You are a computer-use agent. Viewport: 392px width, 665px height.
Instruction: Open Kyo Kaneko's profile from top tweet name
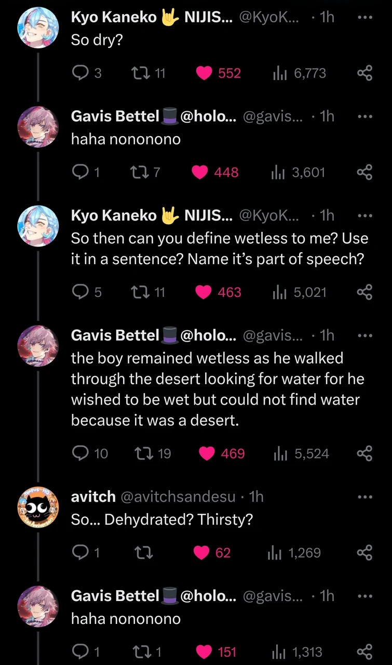pyautogui.click(x=114, y=17)
